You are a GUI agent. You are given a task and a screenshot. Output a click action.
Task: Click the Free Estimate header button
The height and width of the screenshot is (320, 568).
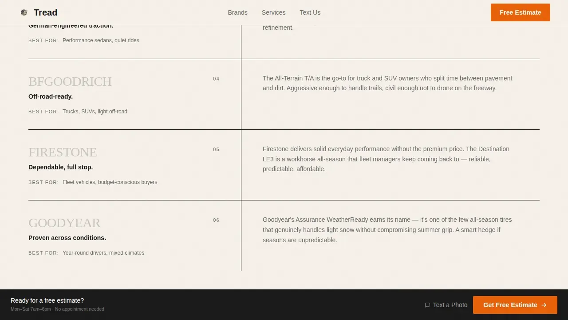[520, 12]
